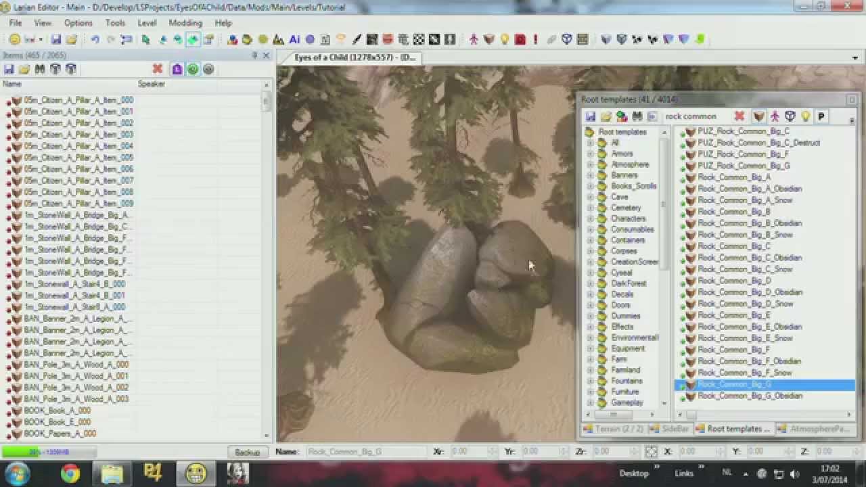Click the pink character figure icon in toolbar
The height and width of the screenshot is (487, 866).
pos(474,39)
